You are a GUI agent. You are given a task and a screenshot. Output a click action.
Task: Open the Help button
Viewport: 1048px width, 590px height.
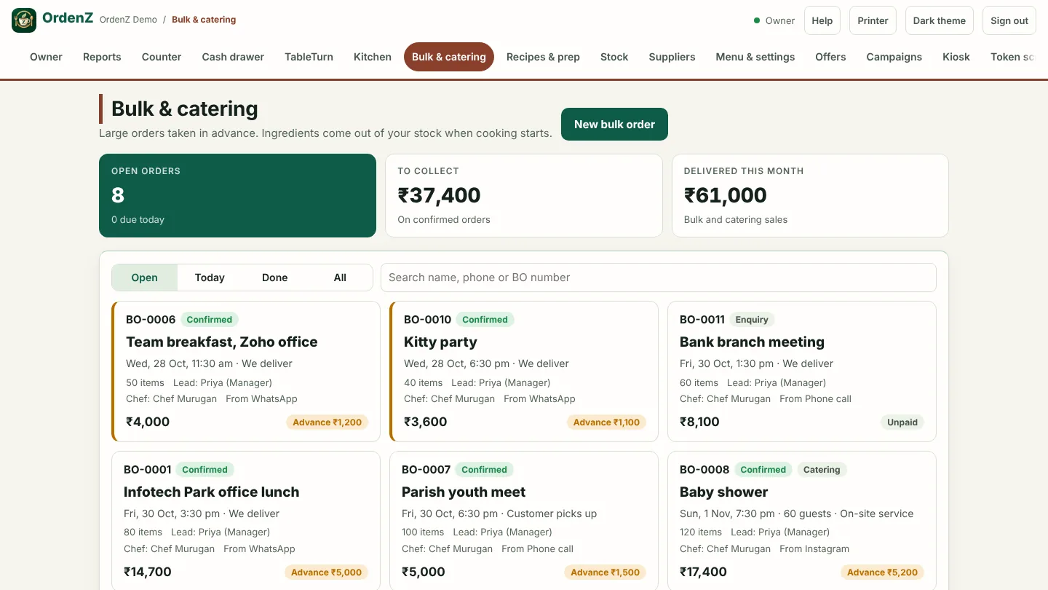point(822,20)
